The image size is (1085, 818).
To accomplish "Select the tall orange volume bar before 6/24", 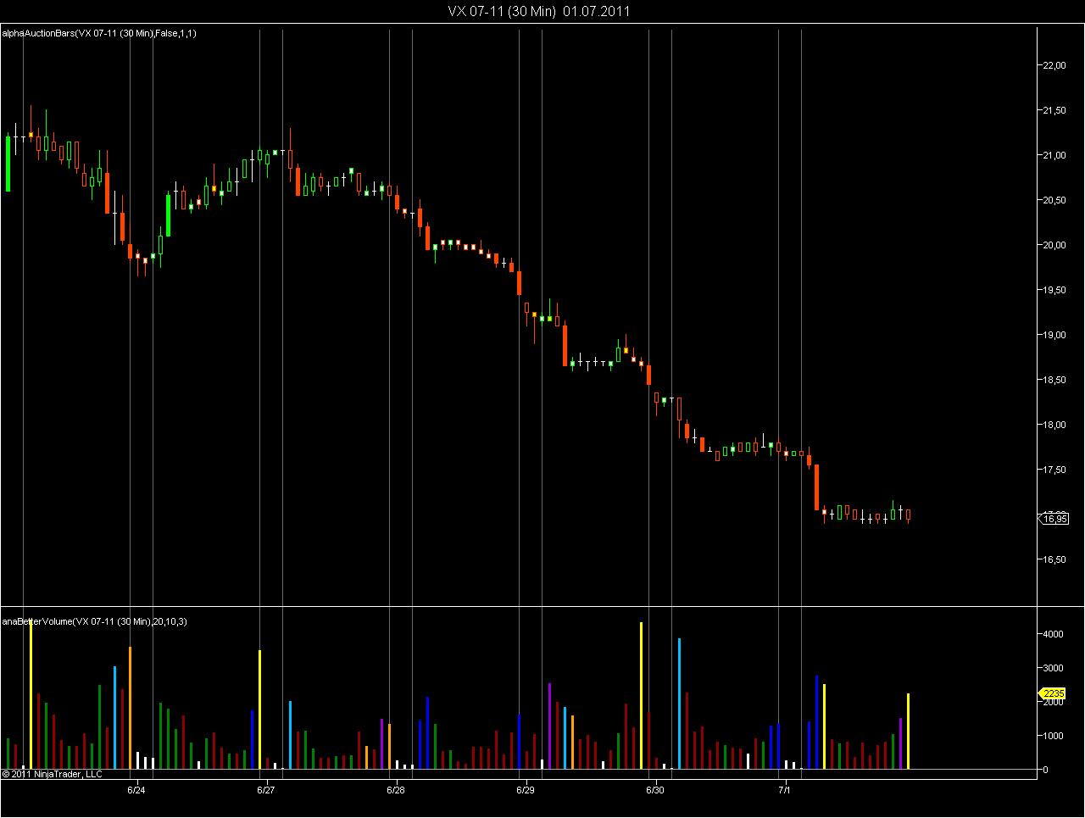I will [x=130, y=708].
